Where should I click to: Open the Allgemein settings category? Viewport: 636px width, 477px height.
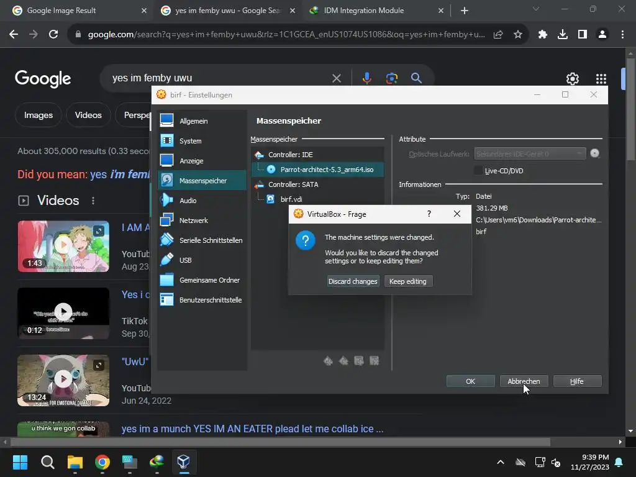pos(202,121)
